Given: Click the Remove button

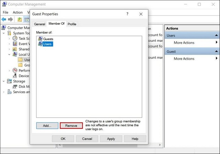Looking at the screenshot, I should click(71, 126).
